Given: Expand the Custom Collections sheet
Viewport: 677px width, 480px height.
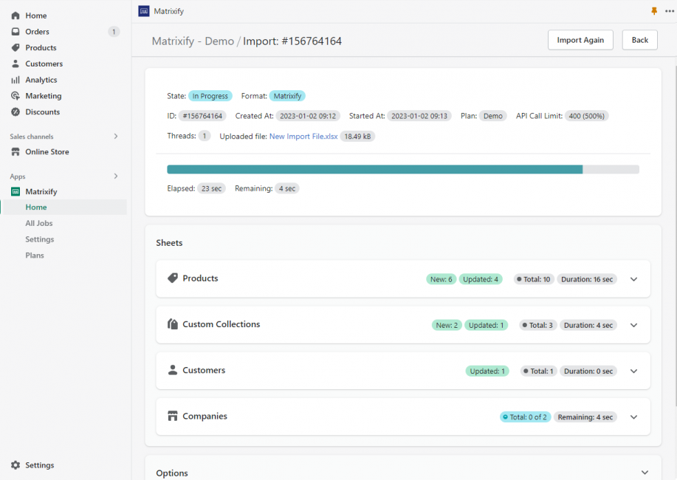Looking at the screenshot, I should (x=633, y=325).
